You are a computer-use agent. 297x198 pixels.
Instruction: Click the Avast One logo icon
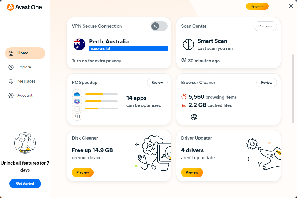coord(11,7)
